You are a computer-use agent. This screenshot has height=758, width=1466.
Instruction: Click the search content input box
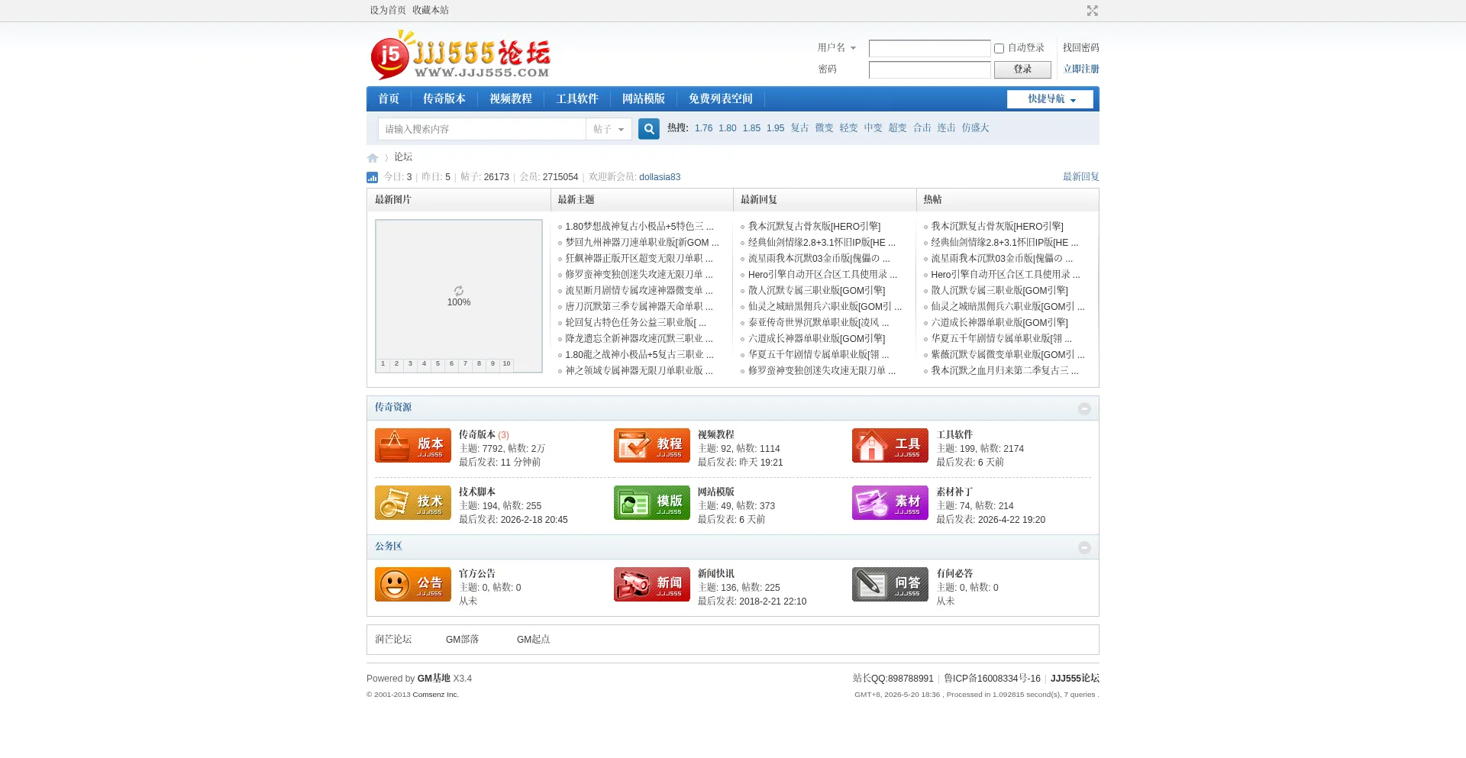[x=482, y=129]
